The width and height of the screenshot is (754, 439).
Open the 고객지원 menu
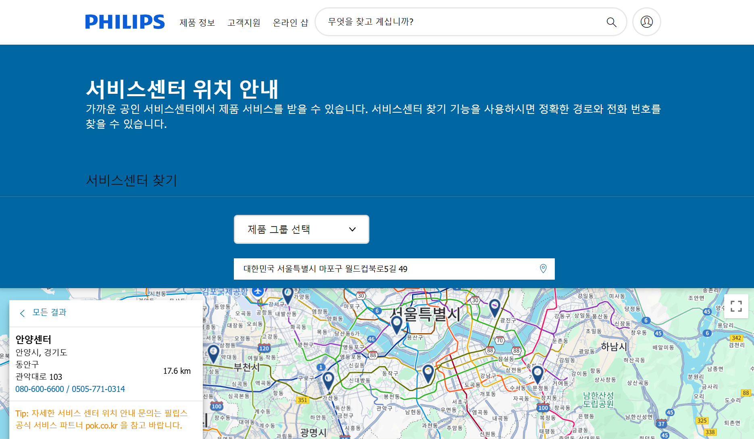[244, 23]
